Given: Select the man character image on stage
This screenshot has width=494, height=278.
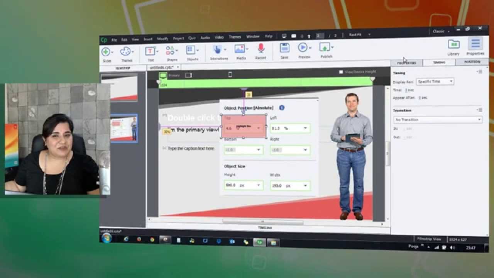Looking at the screenshot, I should [351, 156].
